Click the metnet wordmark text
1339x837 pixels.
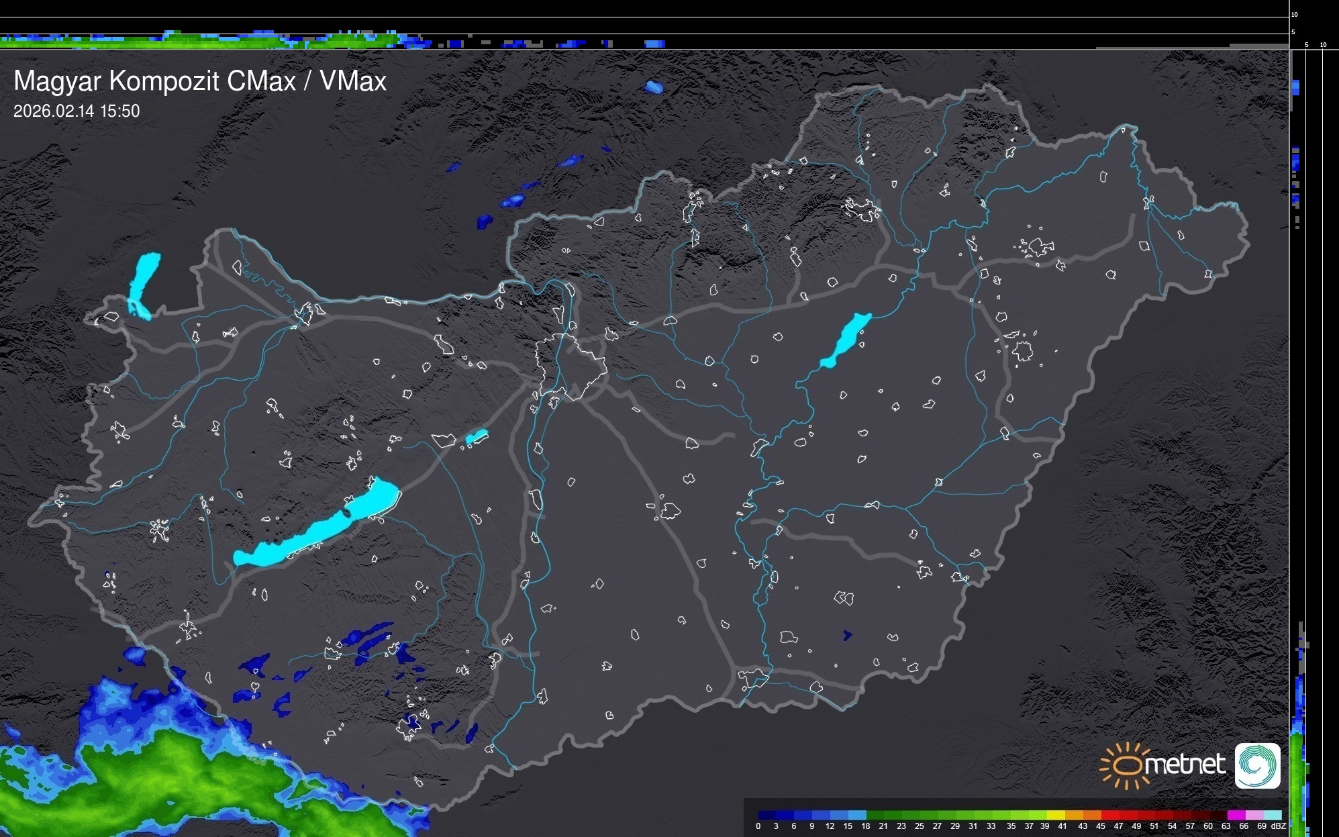click(1185, 765)
